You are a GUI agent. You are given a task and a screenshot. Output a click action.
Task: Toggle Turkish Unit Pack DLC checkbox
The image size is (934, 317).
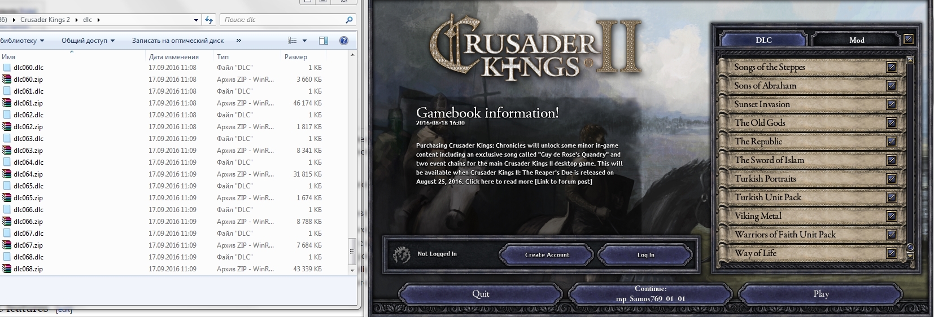click(x=892, y=197)
